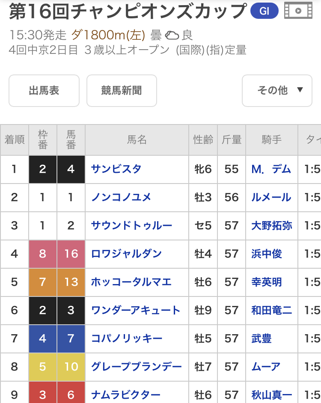Image resolution: width=321 pixels, height=403 pixels.
Task: Select horse ロワジャルダン link
Action: click(126, 254)
